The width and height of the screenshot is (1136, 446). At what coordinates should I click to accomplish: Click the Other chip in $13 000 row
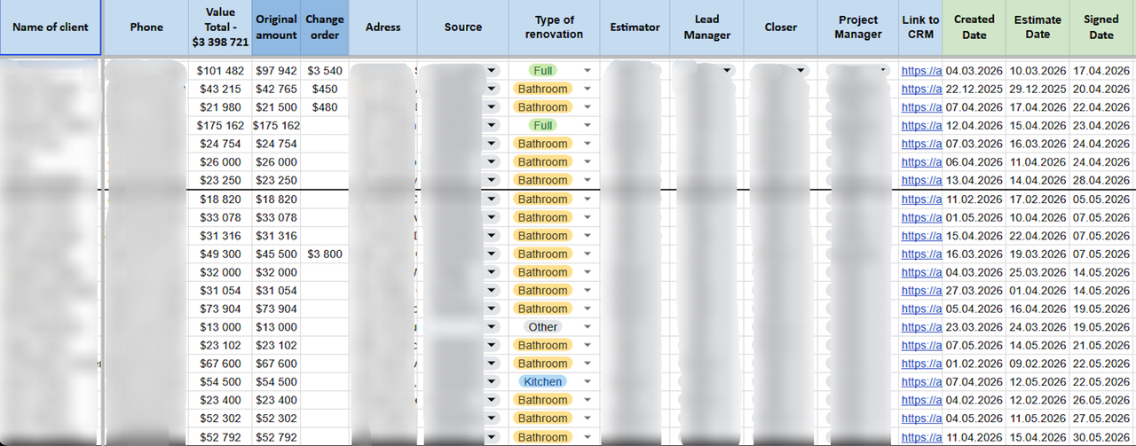click(542, 327)
